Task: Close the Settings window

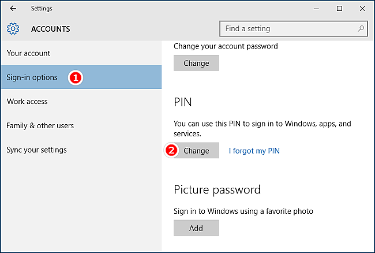Action: point(362,9)
